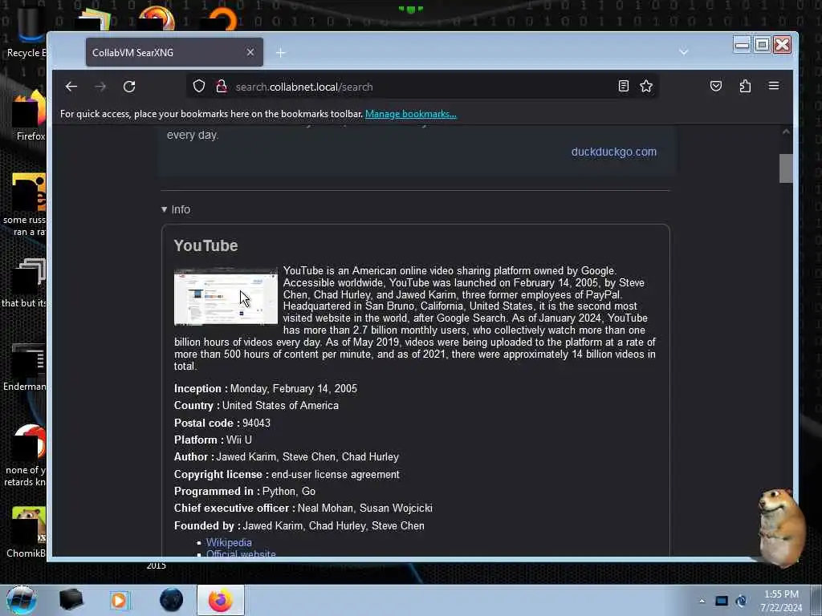Click the Inception date value
Screen dimensions: 822x616
294,389
